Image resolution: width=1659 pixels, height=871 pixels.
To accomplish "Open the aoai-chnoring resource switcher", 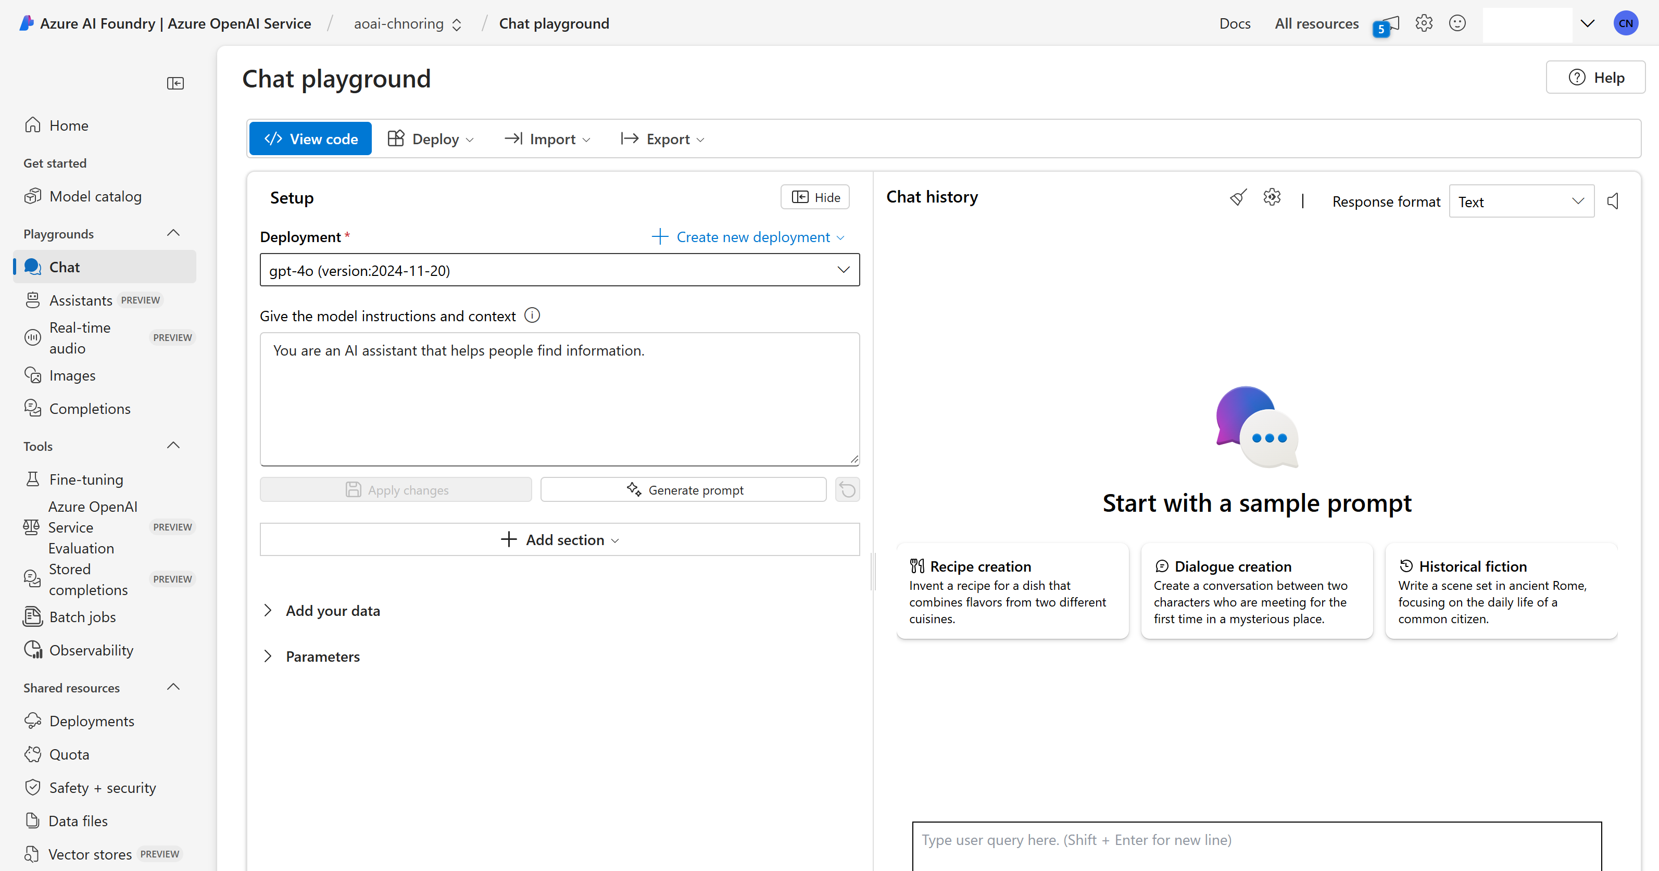I will point(408,24).
